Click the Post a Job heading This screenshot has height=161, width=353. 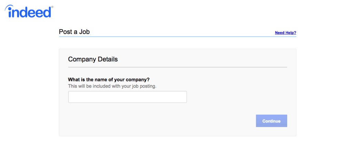(x=74, y=32)
